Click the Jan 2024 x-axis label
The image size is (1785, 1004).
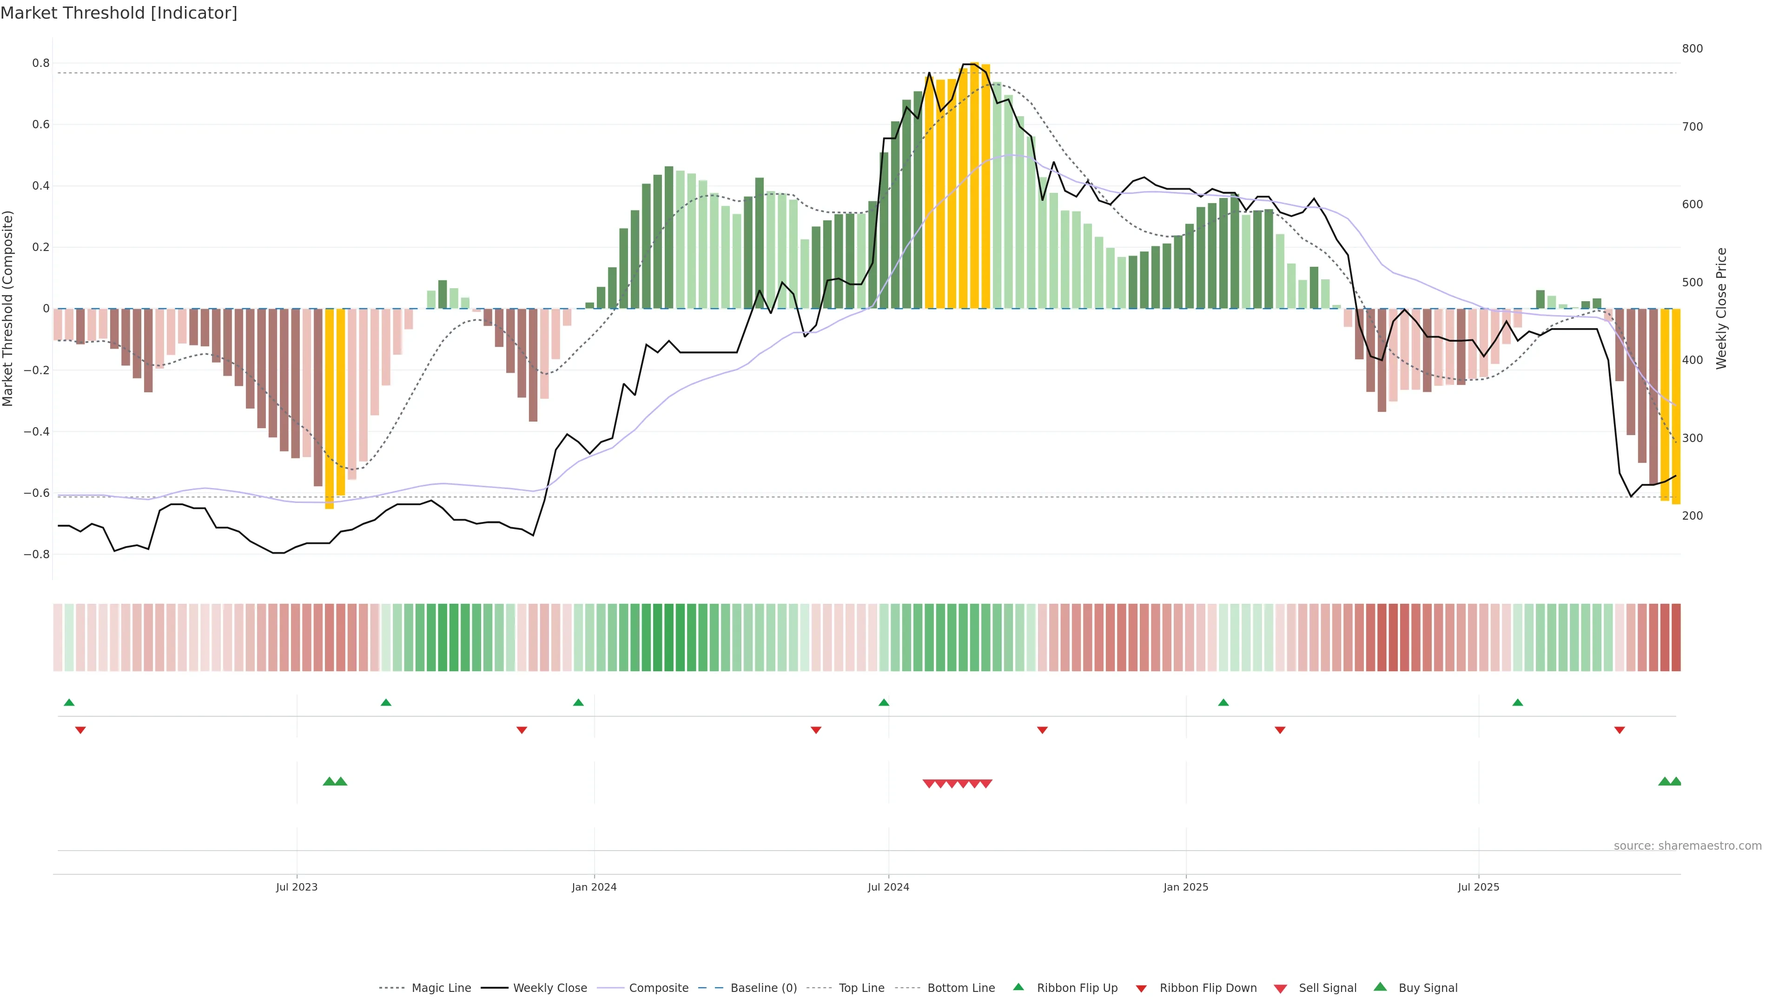594,887
